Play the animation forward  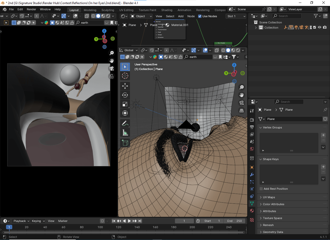pos(129,221)
